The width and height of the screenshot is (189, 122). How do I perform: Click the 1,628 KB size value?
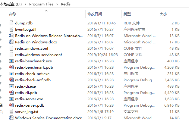[172, 99]
